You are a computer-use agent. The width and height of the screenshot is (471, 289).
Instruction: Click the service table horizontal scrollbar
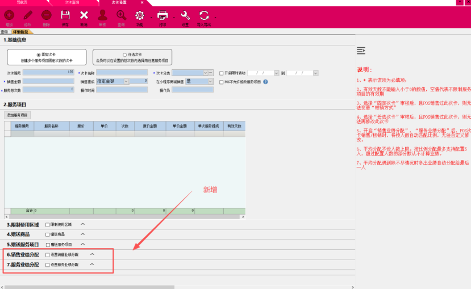[x=124, y=217]
